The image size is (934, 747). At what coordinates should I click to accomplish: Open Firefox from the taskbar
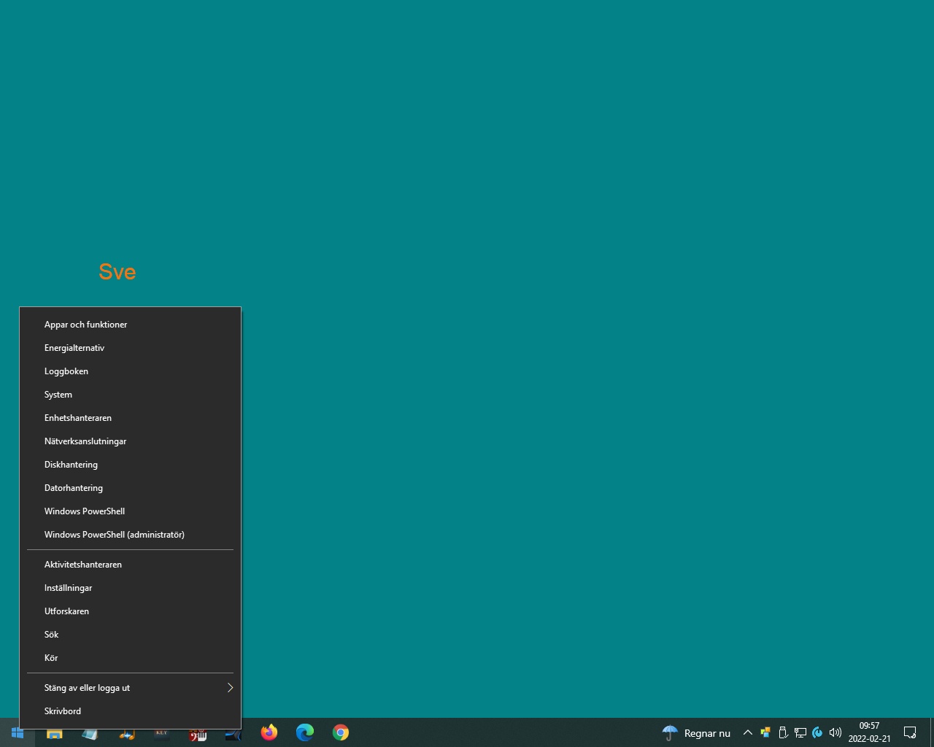269,732
